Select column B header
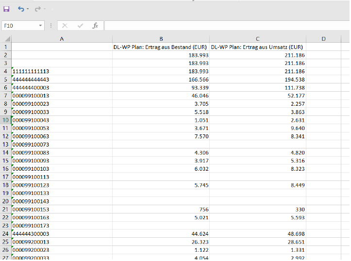The image size is (351, 261). point(161,39)
